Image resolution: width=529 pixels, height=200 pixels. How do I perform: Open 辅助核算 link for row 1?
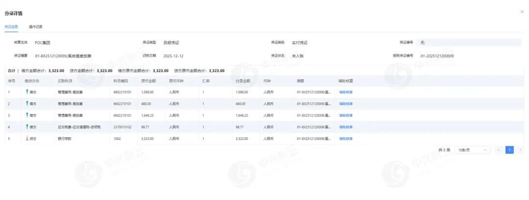[x=346, y=91]
